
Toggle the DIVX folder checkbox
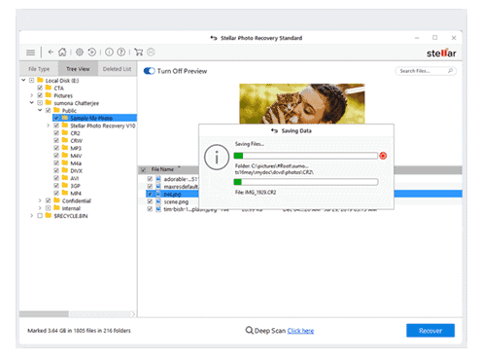[x=56, y=170]
